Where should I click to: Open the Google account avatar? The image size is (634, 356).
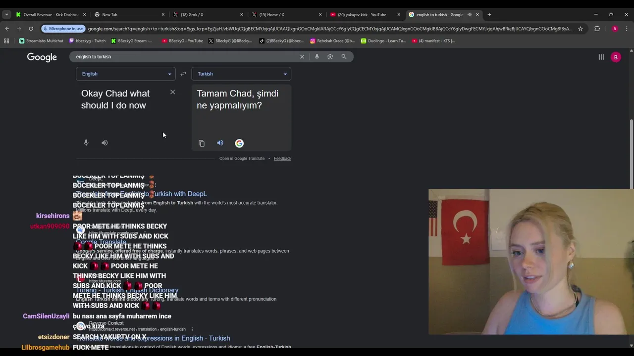616,57
